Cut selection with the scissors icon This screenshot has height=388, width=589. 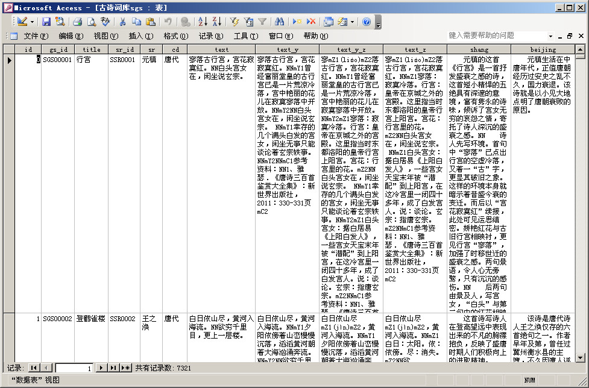[122, 22]
